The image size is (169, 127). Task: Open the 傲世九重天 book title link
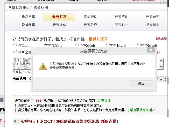(98, 39)
